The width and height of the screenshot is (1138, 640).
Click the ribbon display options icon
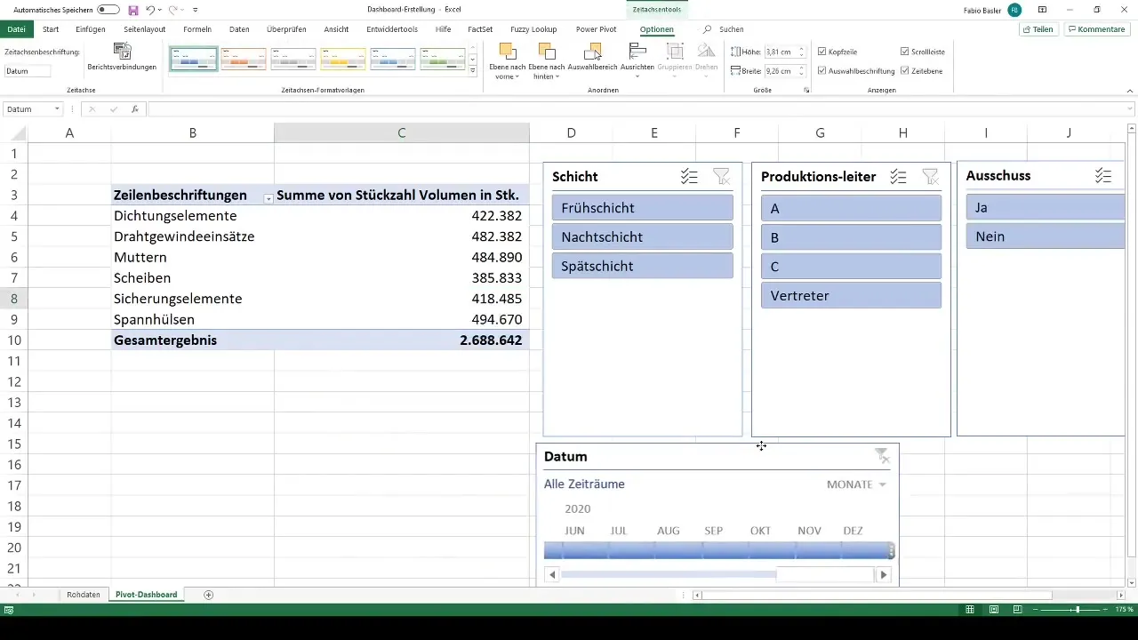pos(1042,10)
